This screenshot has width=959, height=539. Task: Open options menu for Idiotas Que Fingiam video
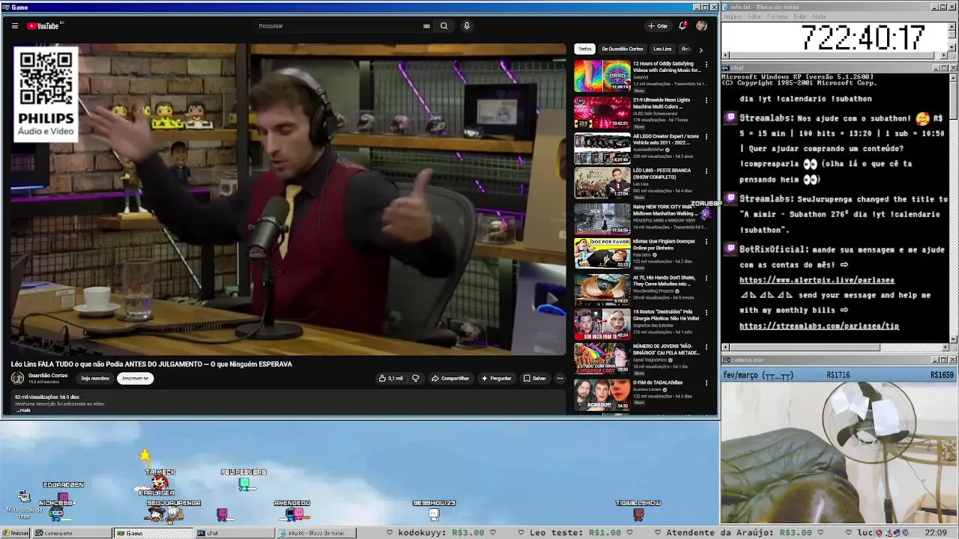pos(706,242)
